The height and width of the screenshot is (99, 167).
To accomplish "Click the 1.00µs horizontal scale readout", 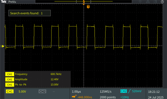I will 76,91.
